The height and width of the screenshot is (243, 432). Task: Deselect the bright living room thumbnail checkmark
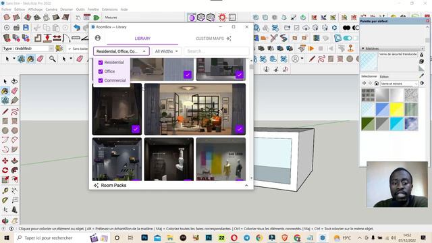pyautogui.click(x=240, y=129)
